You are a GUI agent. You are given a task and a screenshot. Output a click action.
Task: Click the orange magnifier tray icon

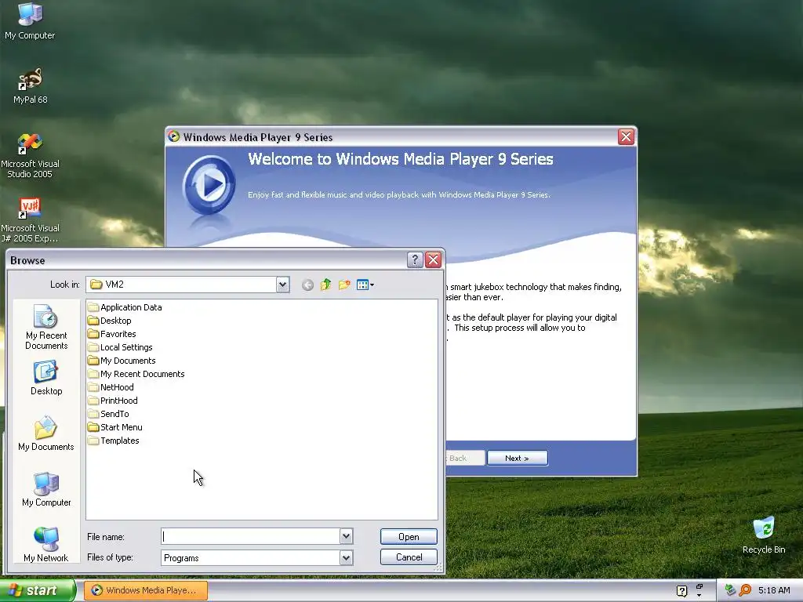point(745,590)
